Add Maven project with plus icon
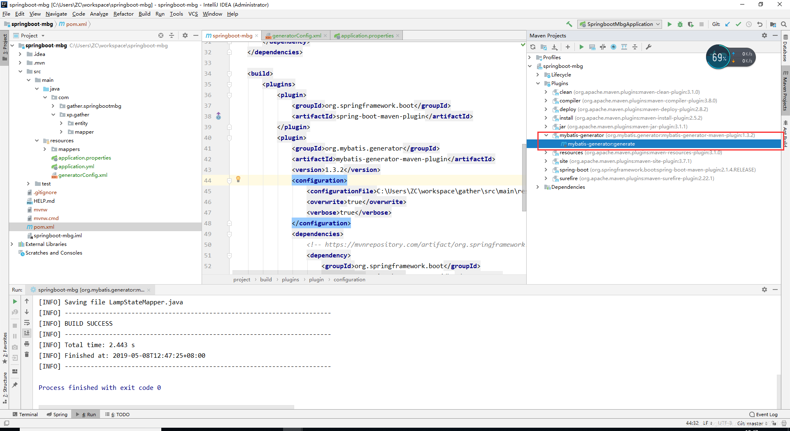Image resolution: width=790 pixels, height=431 pixels. click(568, 47)
